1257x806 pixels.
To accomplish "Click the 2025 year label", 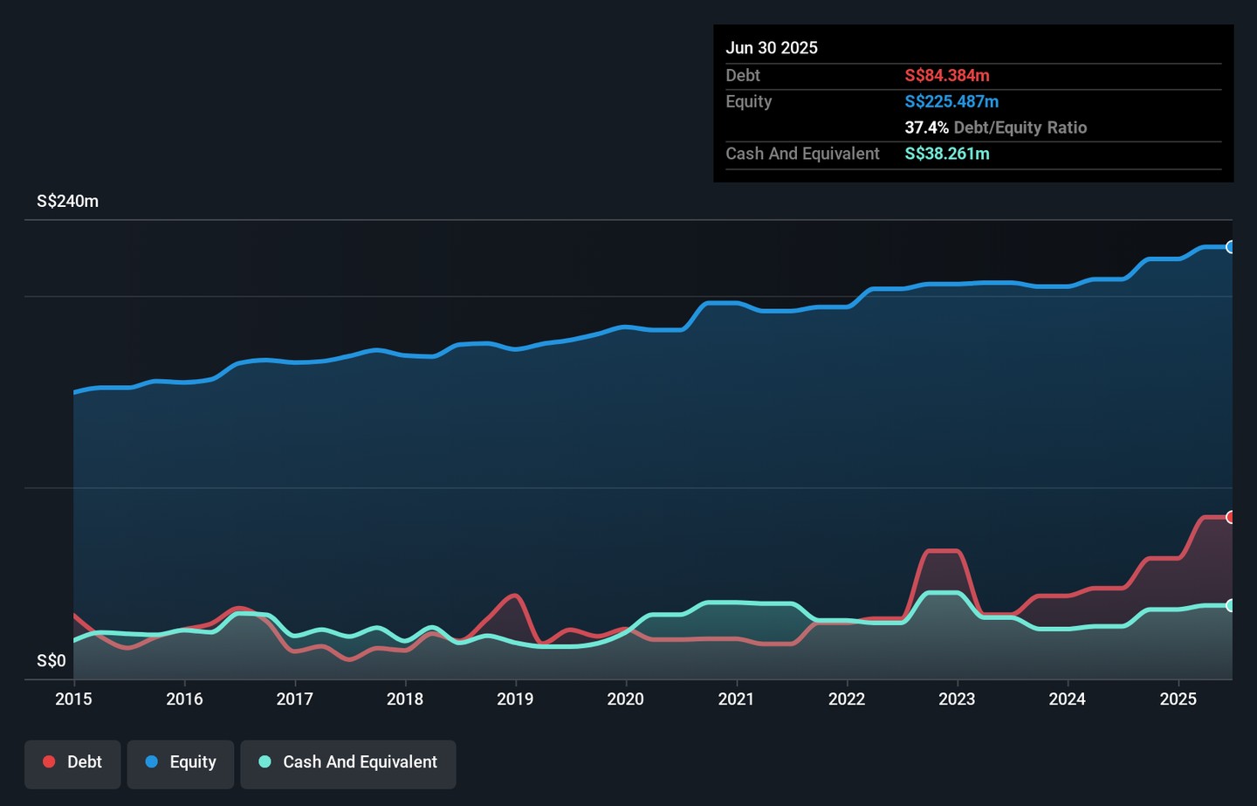I will click(x=1178, y=699).
